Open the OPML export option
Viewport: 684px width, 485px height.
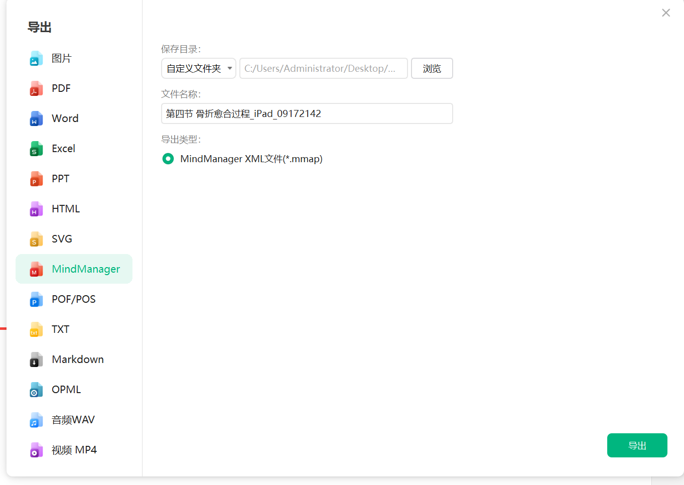pos(66,390)
